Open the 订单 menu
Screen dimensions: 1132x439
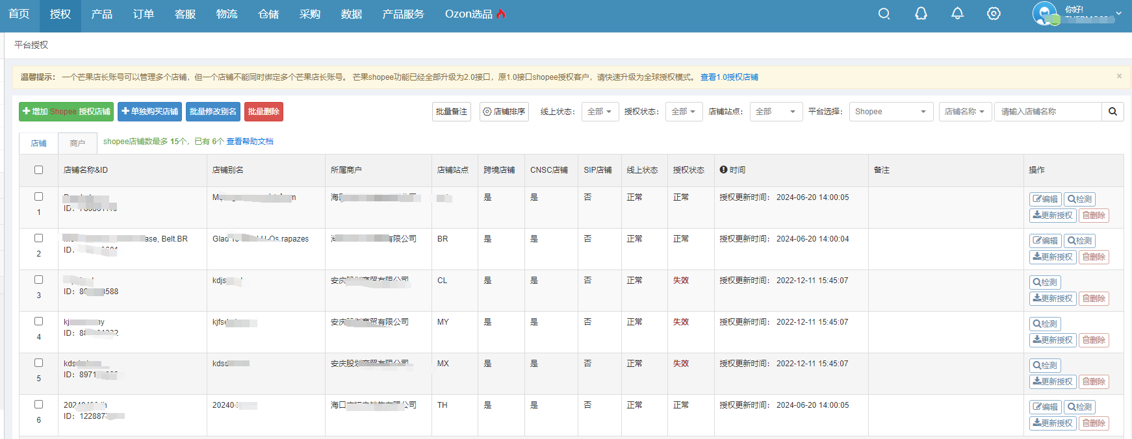pyautogui.click(x=144, y=14)
